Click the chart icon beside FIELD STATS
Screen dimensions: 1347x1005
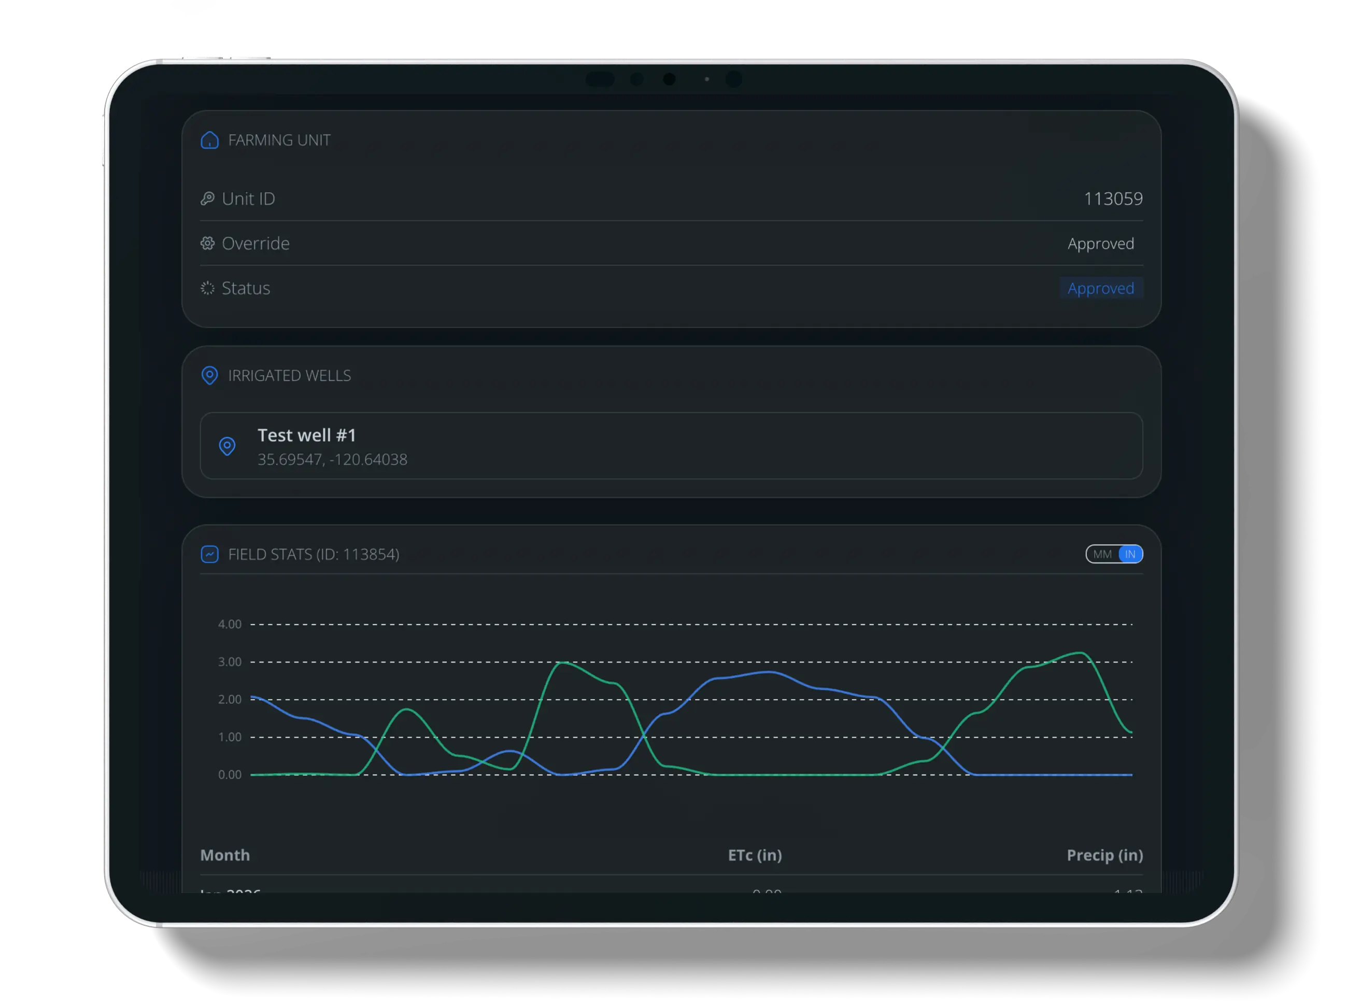pos(209,554)
